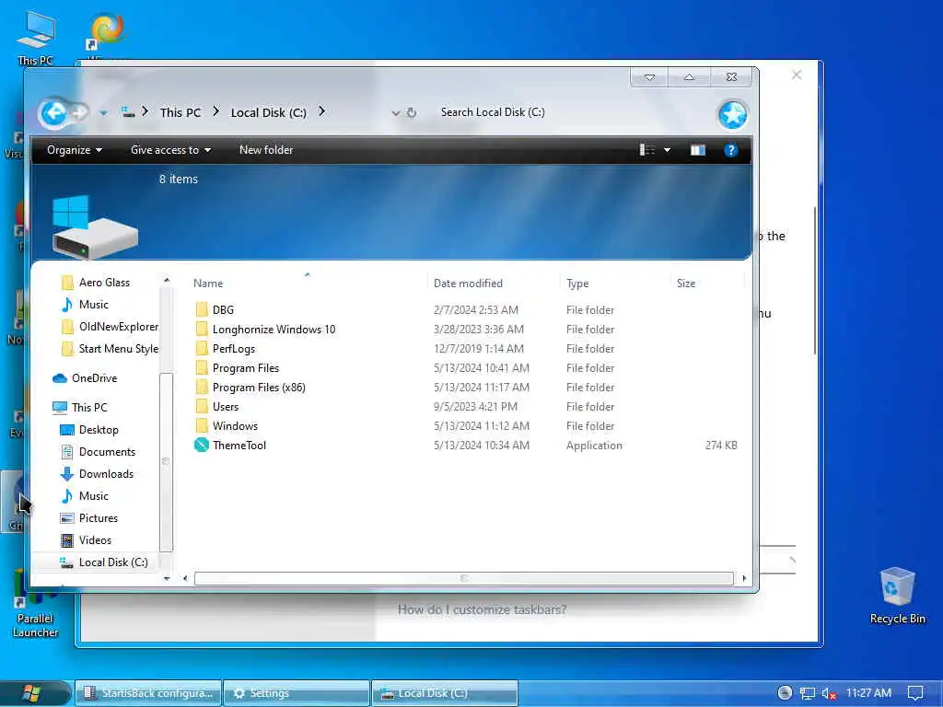Sort by Date modified column
This screenshot has height=707, width=943.
point(468,284)
